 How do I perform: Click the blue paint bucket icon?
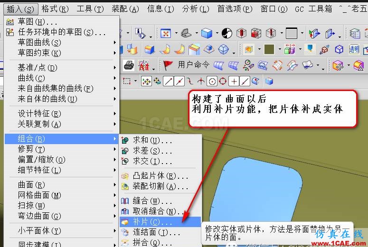click(310, 49)
